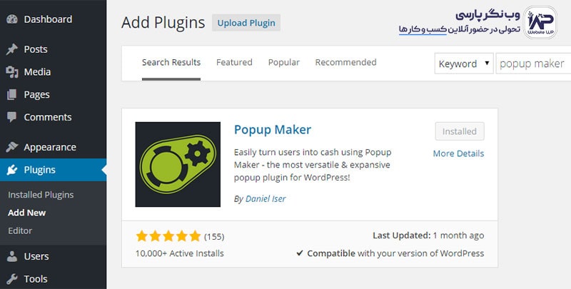Click the Users person icon
The image size is (571, 289).
(x=11, y=256)
